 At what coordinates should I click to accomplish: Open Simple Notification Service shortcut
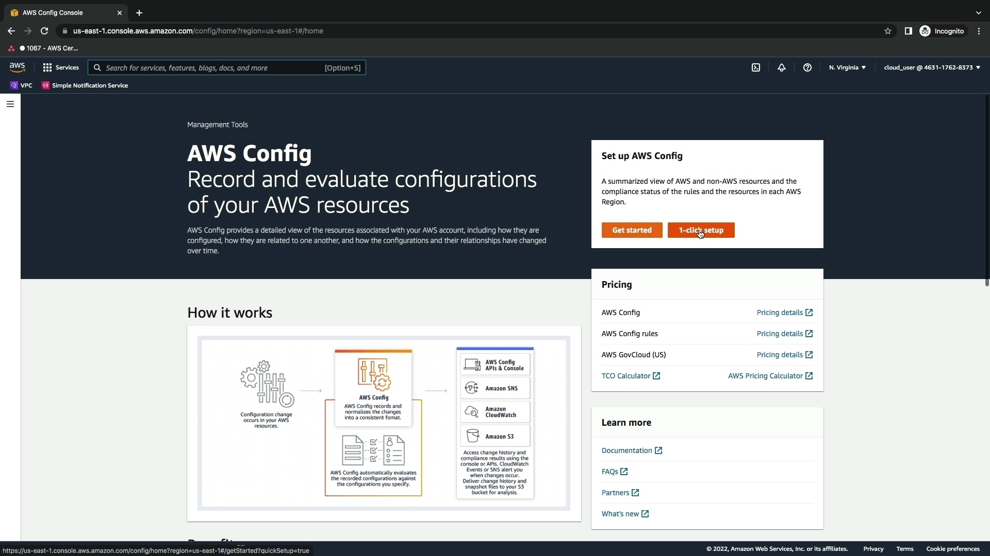85,85
